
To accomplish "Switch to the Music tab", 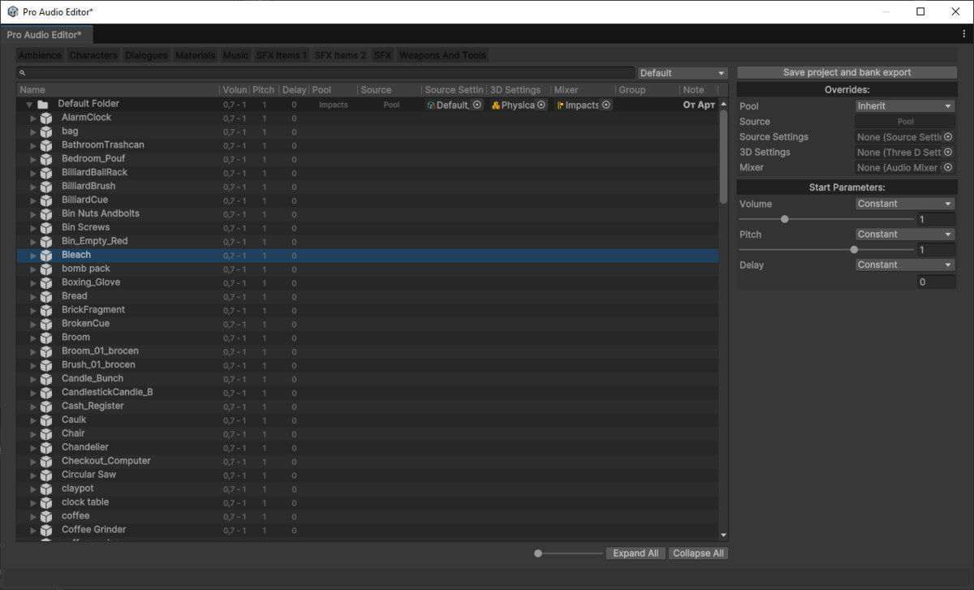I will click(235, 55).
